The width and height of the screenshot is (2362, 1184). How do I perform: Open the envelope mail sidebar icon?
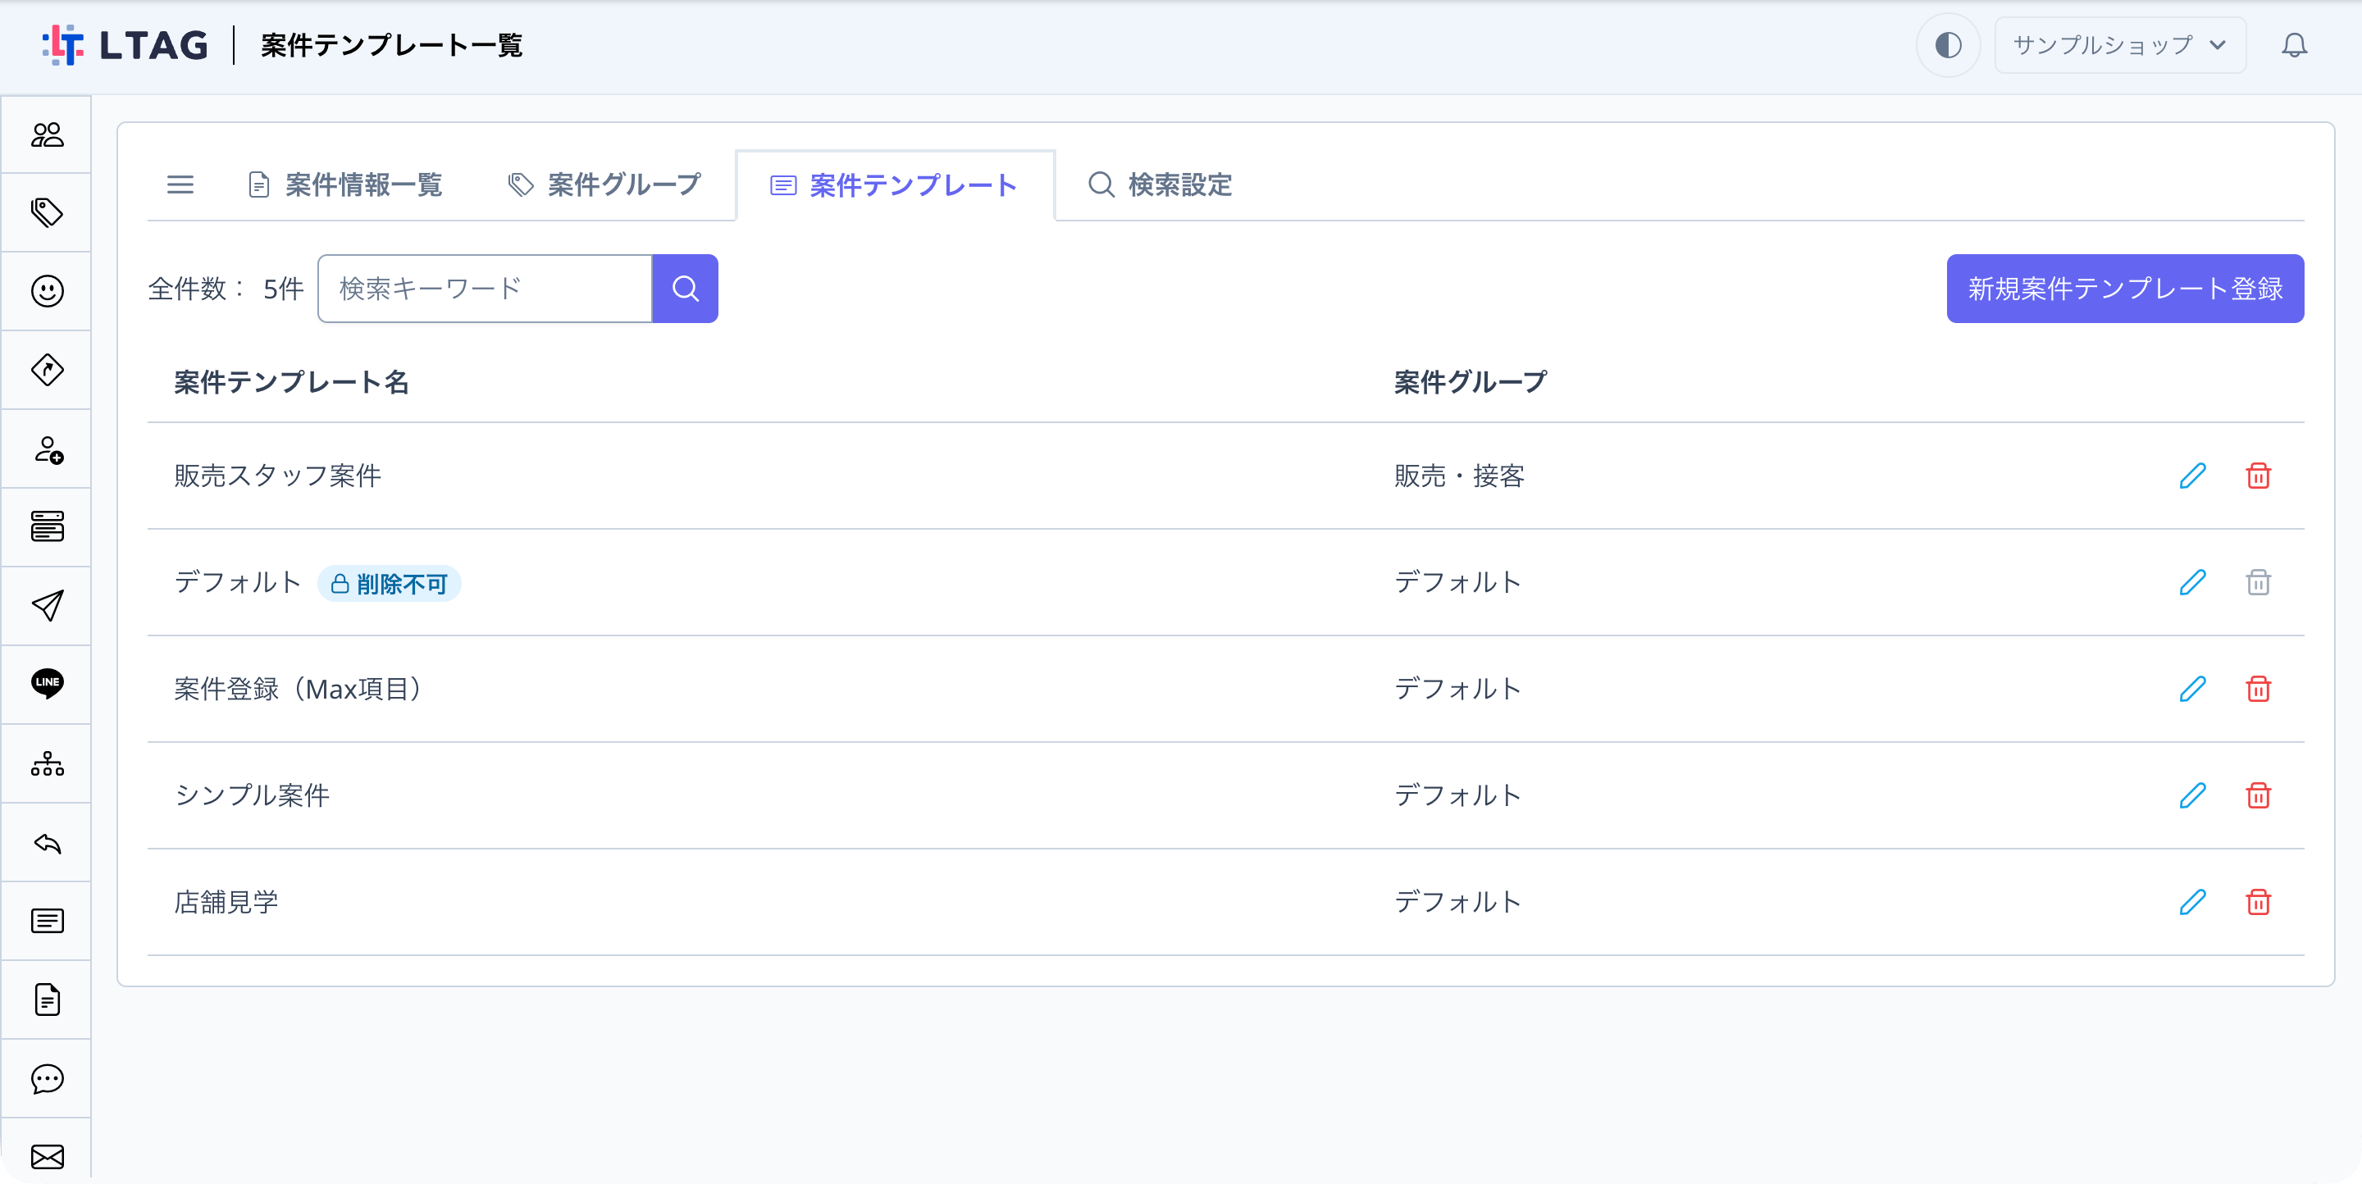(47, 1156)
